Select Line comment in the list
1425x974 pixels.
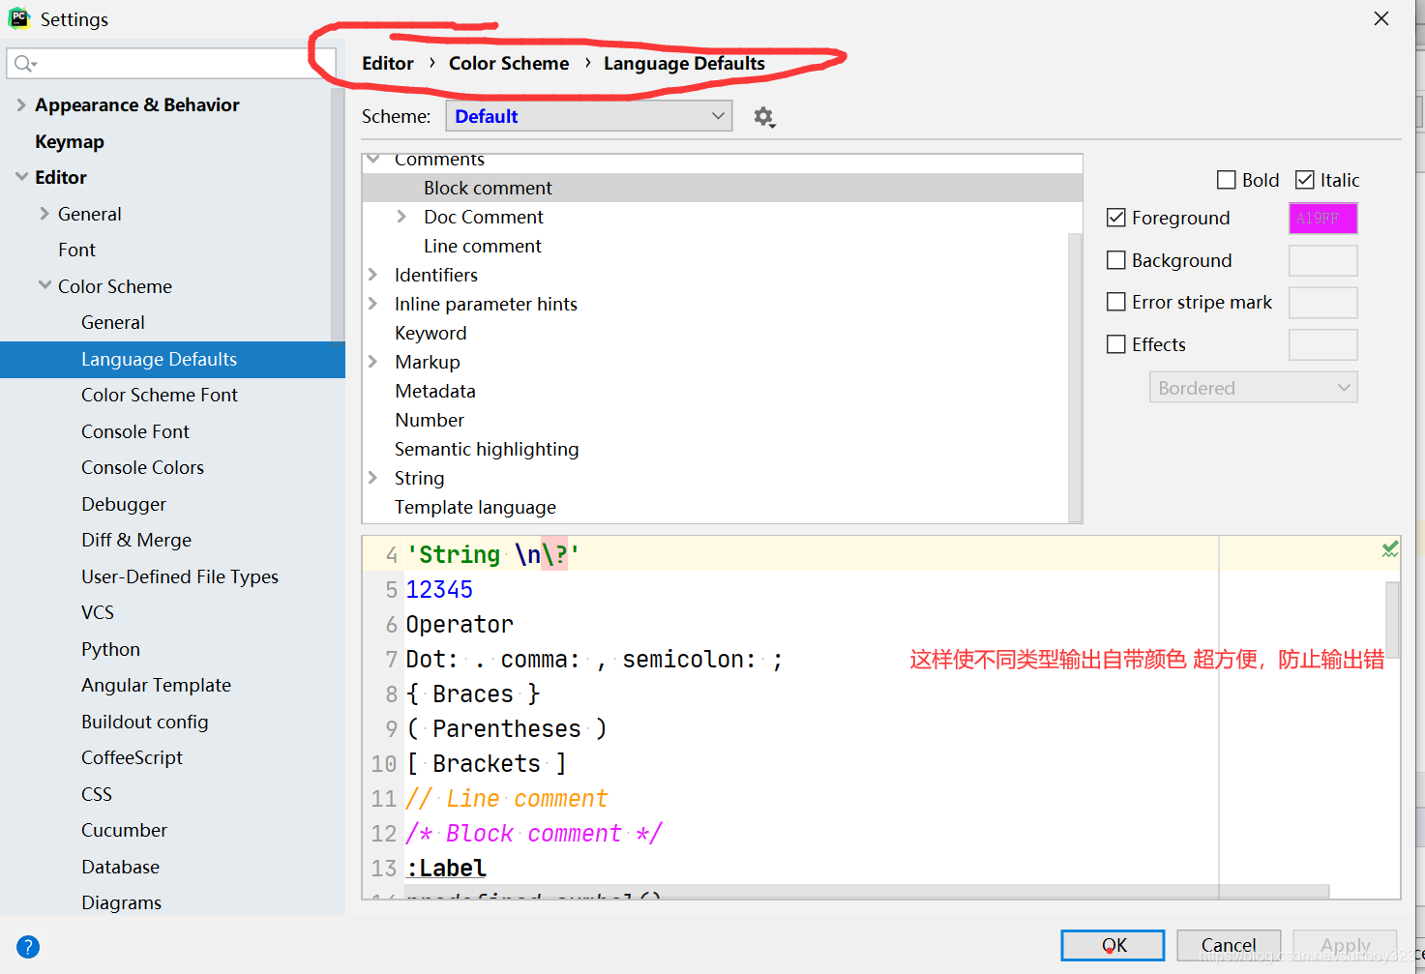pyautogui.click(x=482, y=246)
